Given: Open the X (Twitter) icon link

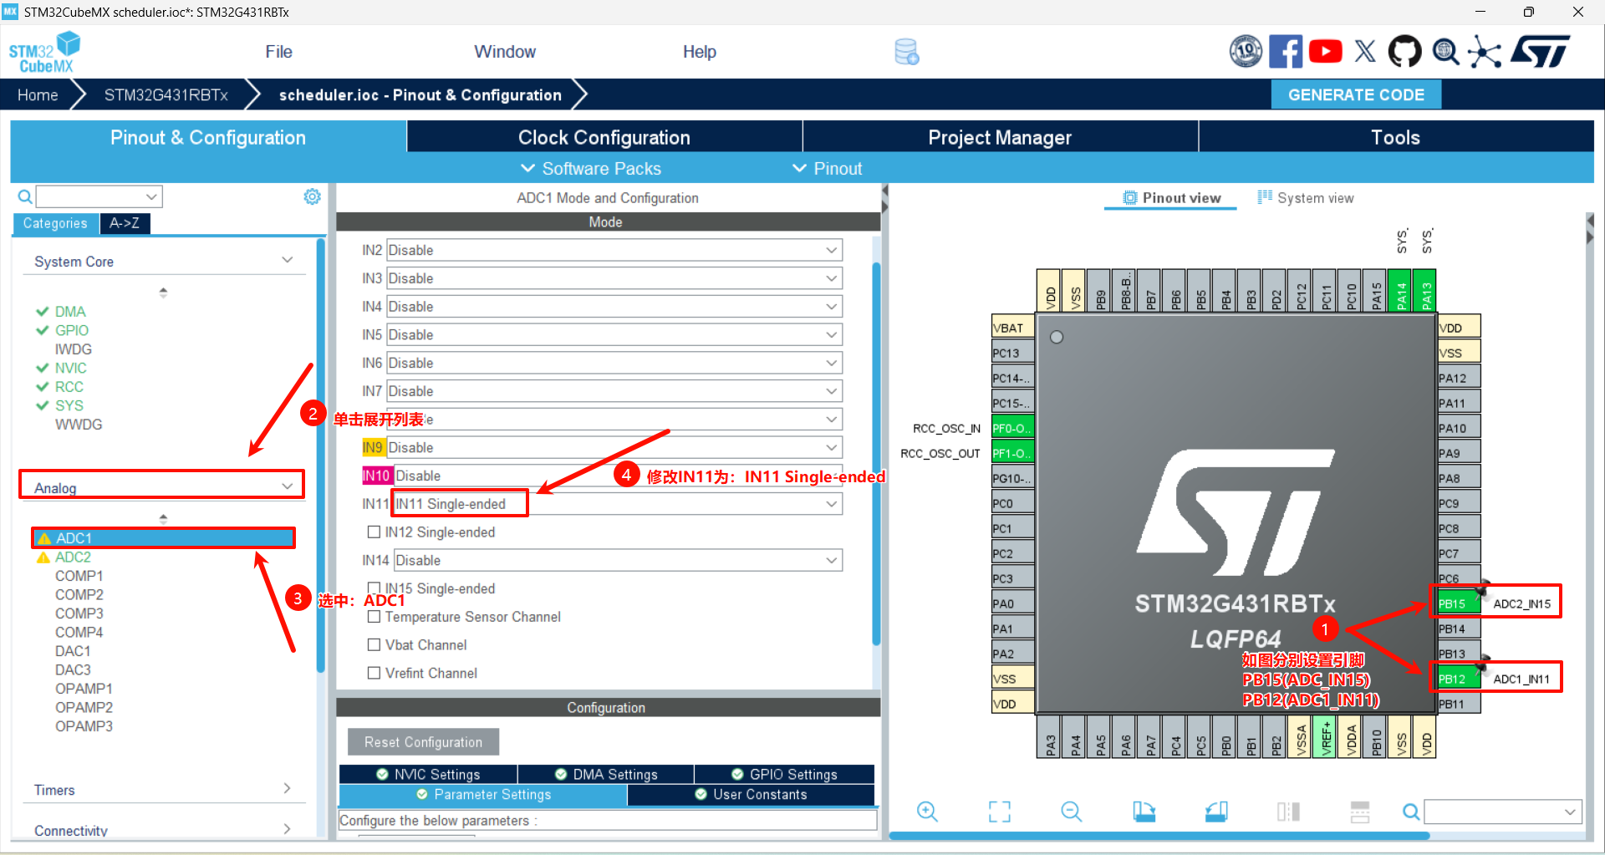Looking at the screenshot, I should 1365,51.
